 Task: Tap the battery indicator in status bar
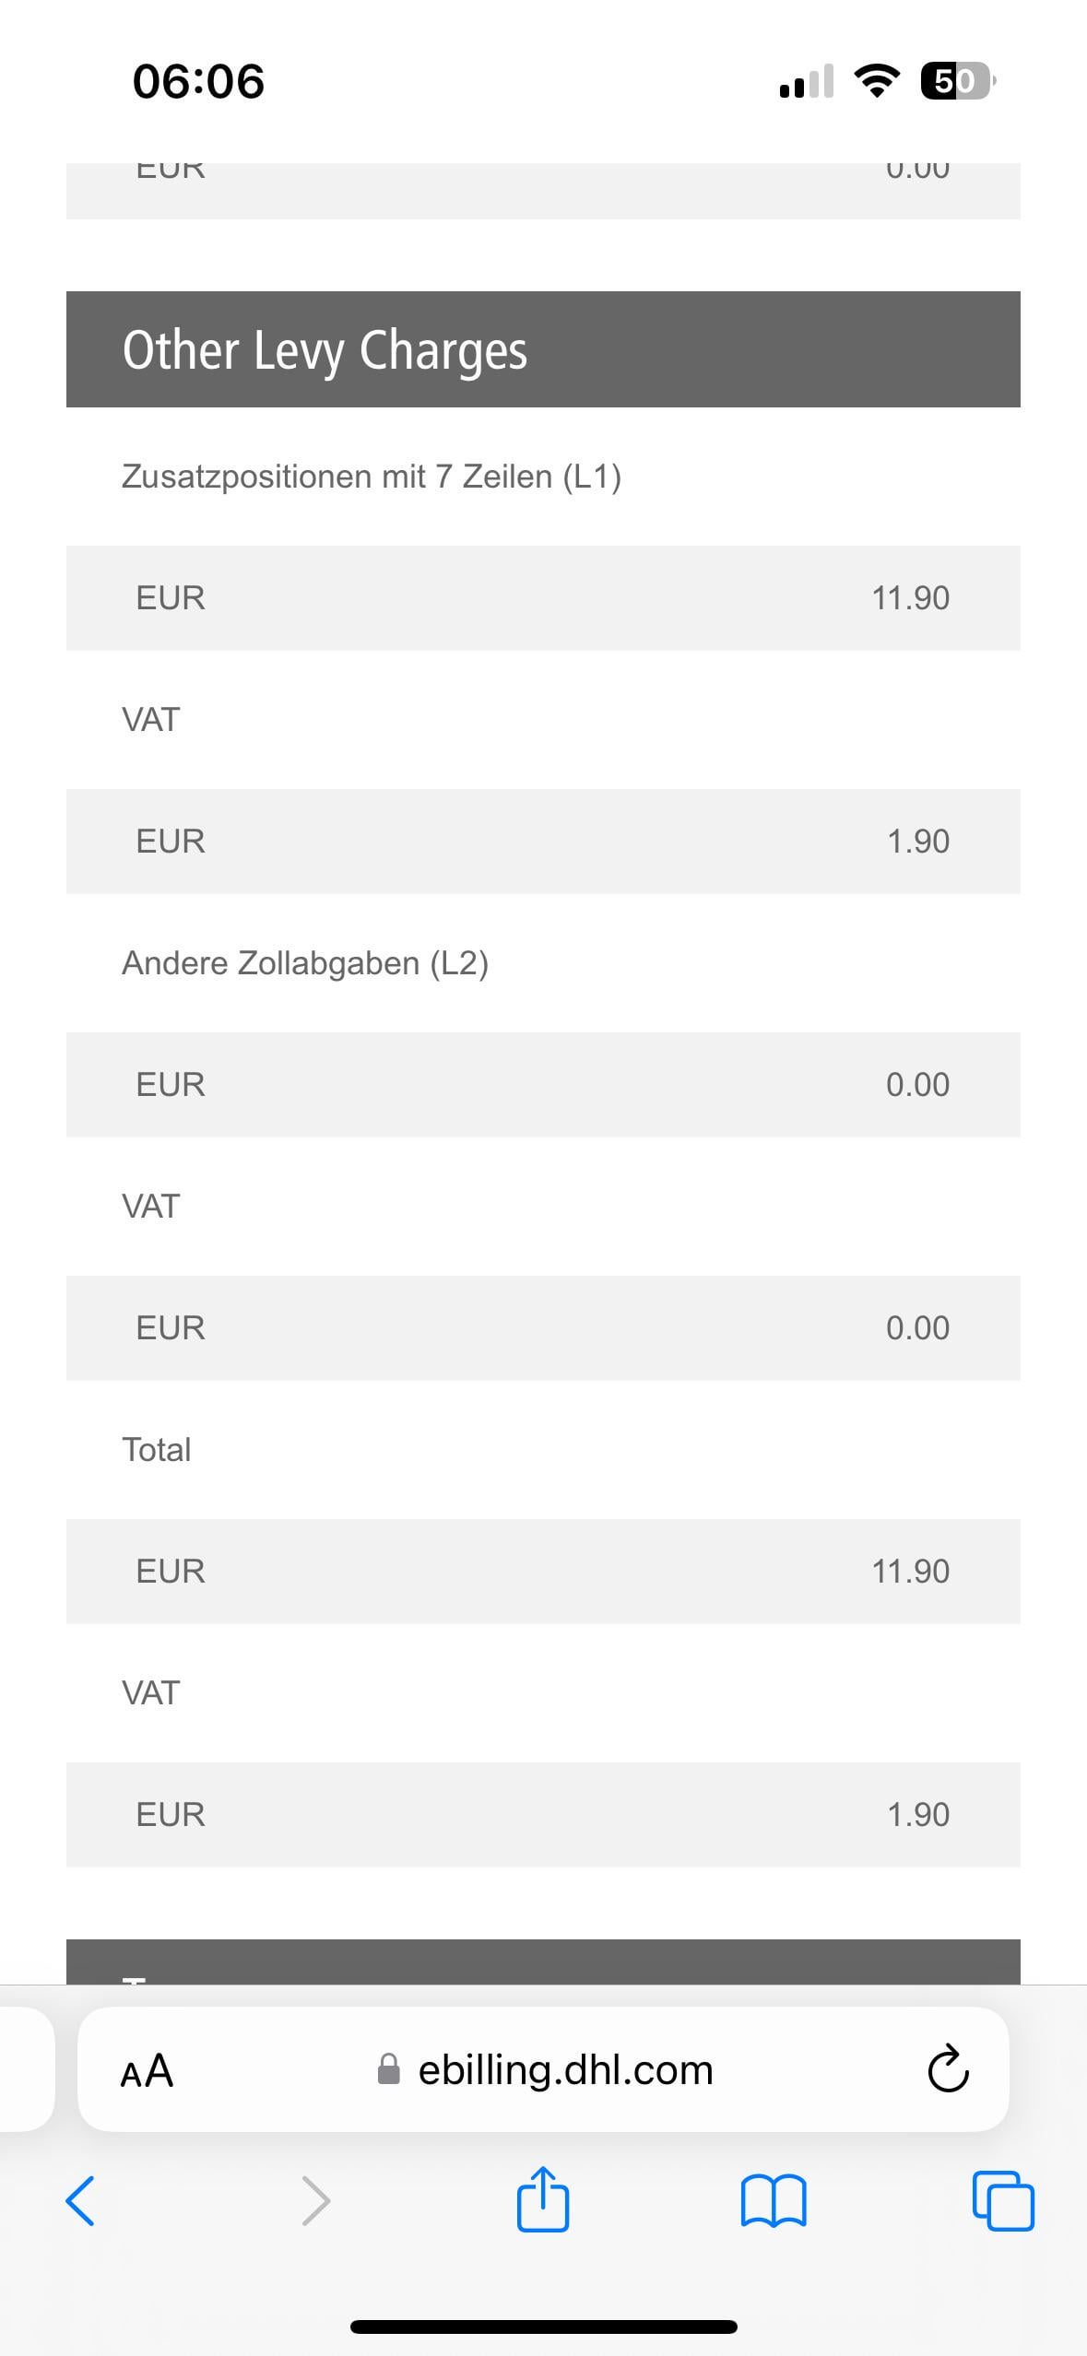(958, 81)
